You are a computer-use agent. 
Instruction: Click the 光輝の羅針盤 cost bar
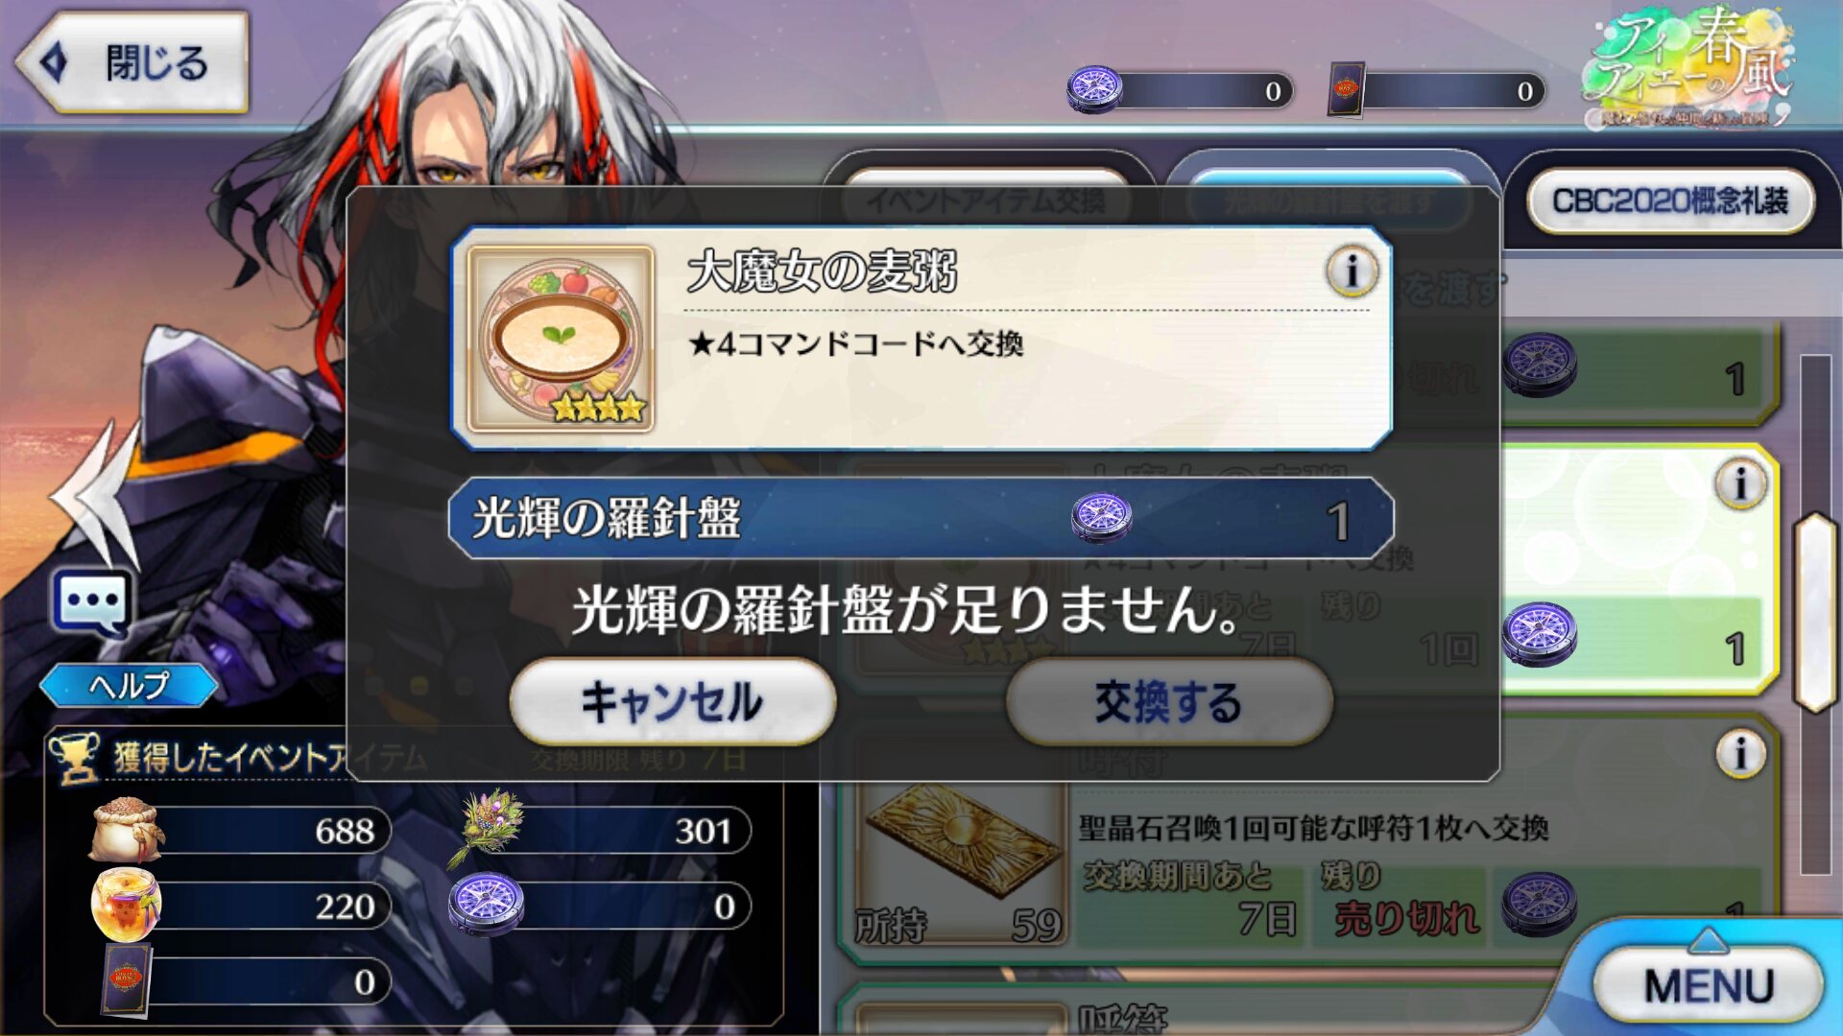921,518
